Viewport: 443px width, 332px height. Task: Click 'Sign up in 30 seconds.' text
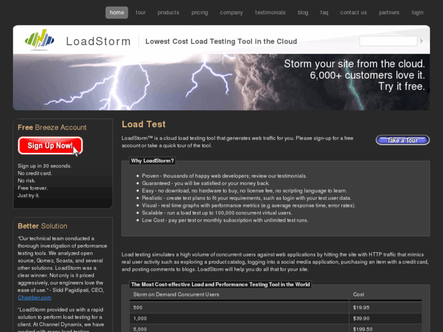[44, 166]
